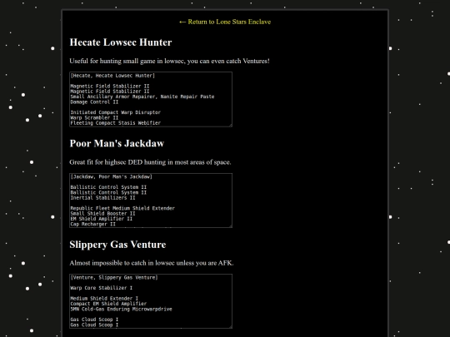Viewport: 450px width, 337px height.
Task: Click the Poor Man's Jackdaw heading
Action: click(x=117, y=143)
